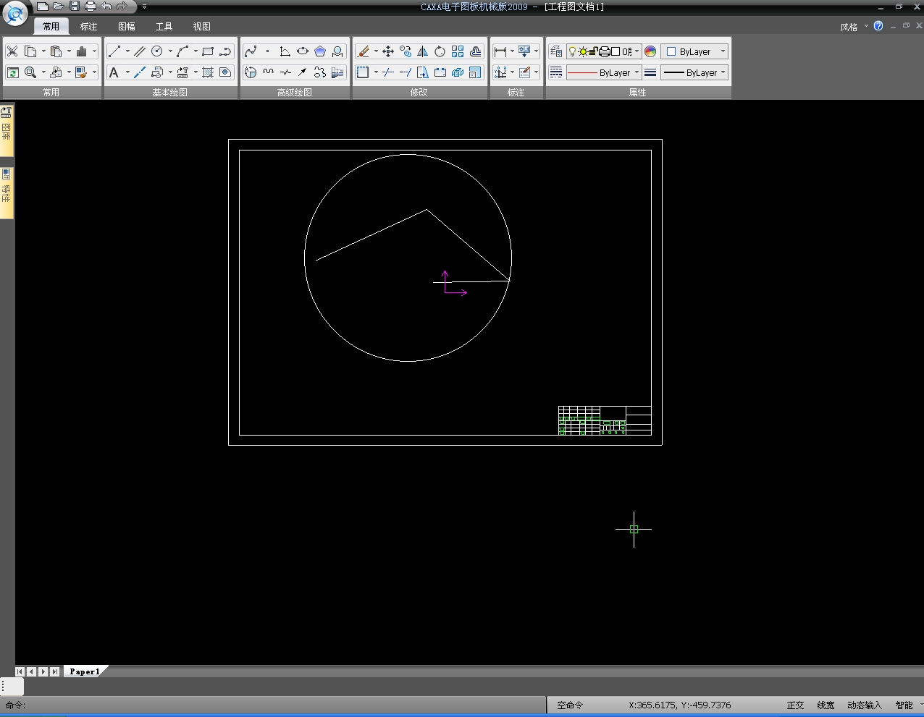Expand the linear dimension dropdown arrow

(512, 51)
